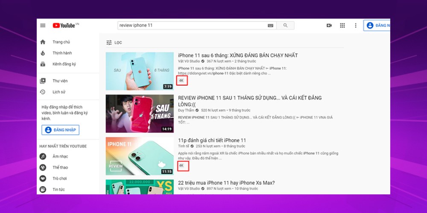The height and width of the screenshot is (213, 427).
Task: Open the IPHONE 11 REVIEW green thumbnail
Action: (140, 156)
